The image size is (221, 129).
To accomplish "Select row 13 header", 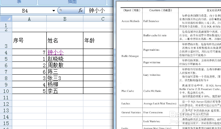I will pyautogui.click(x=6, y=110).
